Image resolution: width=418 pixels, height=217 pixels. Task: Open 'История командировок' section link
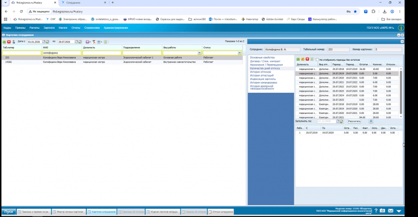[263, 82]
